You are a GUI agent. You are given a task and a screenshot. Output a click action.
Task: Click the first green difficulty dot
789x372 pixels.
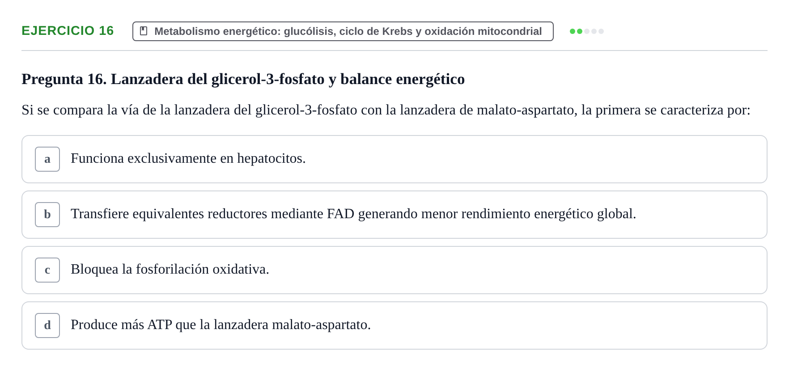pyautogui.click(x=573, y=31)
